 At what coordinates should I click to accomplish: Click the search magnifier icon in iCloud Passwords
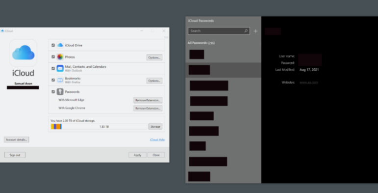(x=246, y=31)
